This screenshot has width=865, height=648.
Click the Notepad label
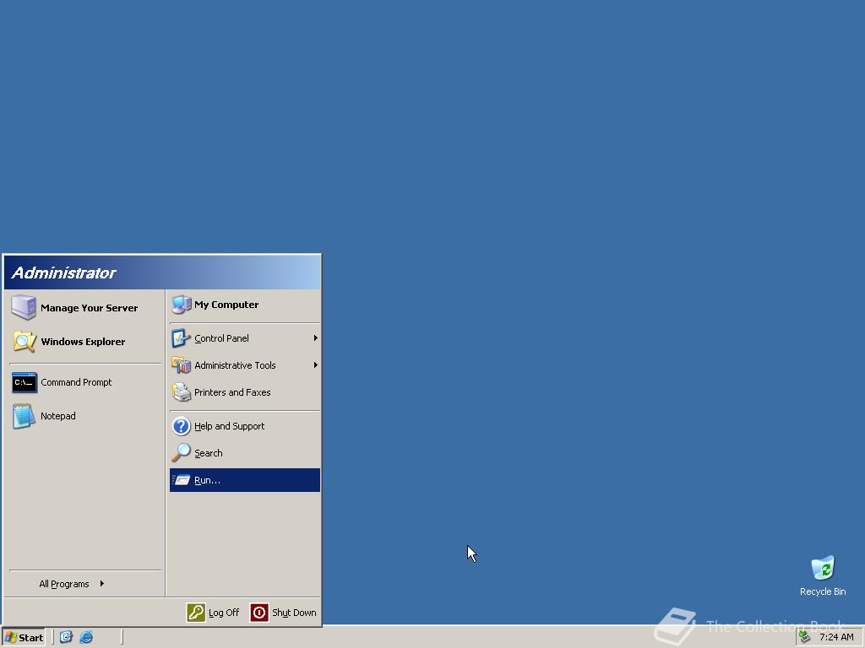(58, 416)
